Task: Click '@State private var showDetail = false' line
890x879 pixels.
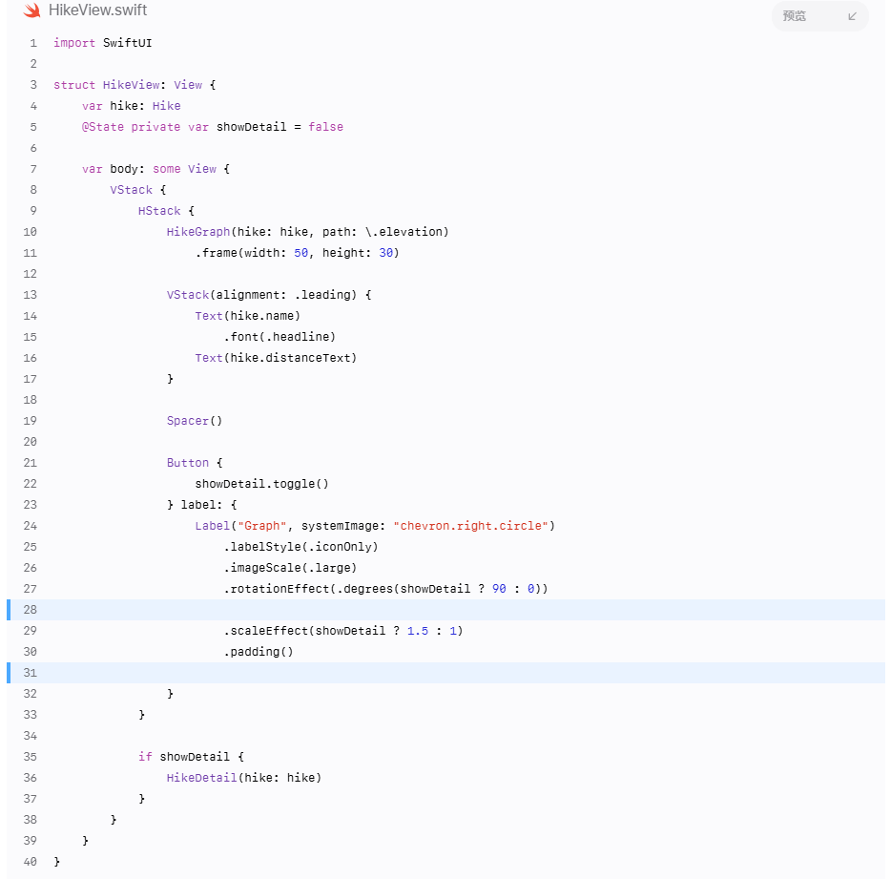Action: tap(213, 127)
